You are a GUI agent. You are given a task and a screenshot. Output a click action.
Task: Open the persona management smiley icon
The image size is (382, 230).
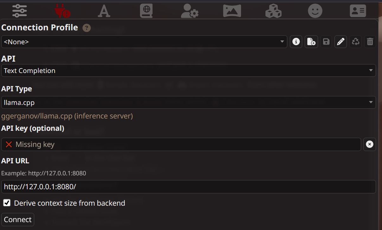(x=315, y=11)
